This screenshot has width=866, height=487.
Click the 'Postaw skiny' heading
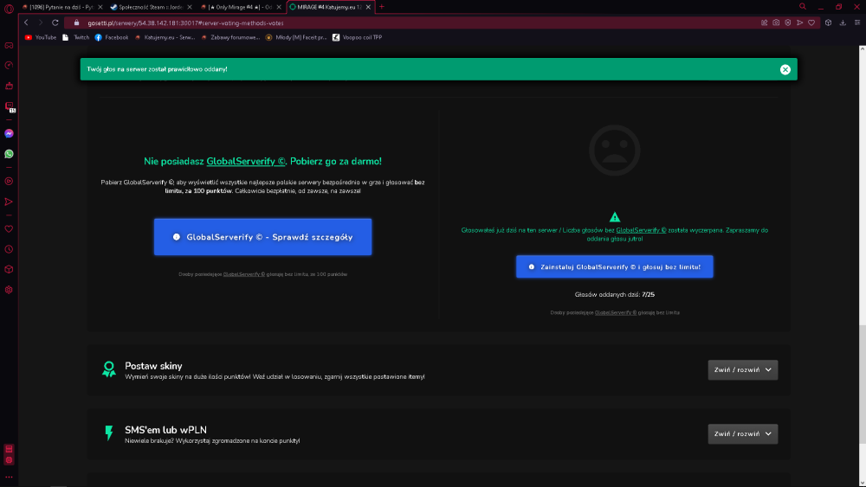tap(153, 366)
